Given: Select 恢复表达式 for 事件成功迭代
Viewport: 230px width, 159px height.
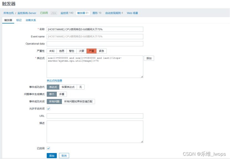Looking at the screenshot, I should click(x=68, y=87).
